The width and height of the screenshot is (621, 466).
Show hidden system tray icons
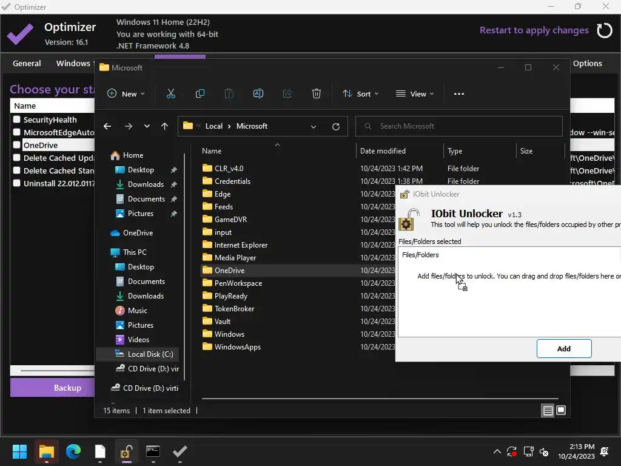coord(497,451)
